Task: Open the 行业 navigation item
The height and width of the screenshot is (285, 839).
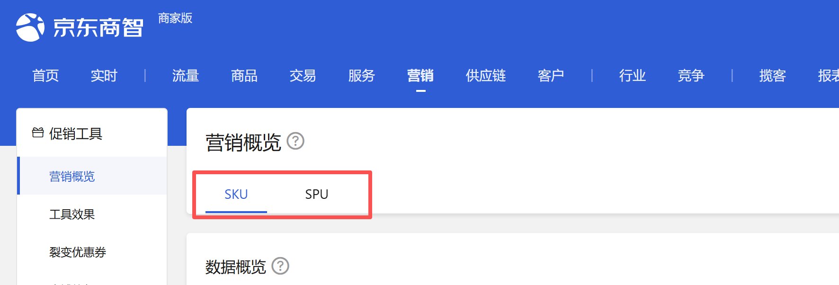Action: (633, 76)
